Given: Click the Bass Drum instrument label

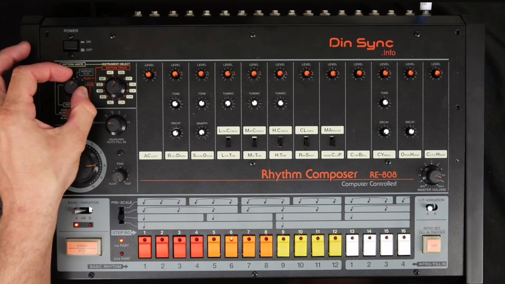Looking at the screenshot, I should coord(176,156).
